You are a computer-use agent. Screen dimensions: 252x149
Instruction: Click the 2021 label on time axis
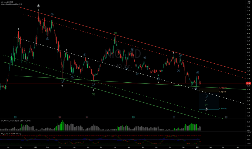(x=35, y=147)
